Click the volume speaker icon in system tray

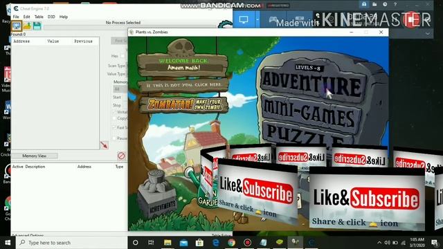tap(388, 243)
